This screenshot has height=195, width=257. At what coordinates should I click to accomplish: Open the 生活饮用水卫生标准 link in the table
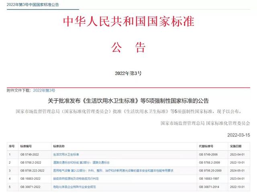tap(66, 154)
